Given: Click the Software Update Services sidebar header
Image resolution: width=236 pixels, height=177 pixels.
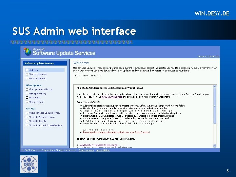Looking at the screenshot, I should [x=45, y=63].
